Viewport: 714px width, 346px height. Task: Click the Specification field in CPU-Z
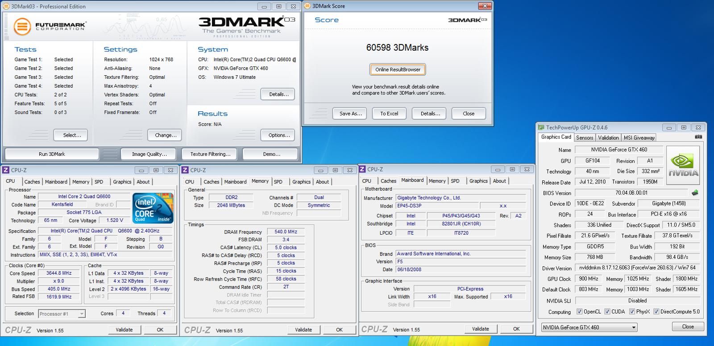[x=105, y=231]
